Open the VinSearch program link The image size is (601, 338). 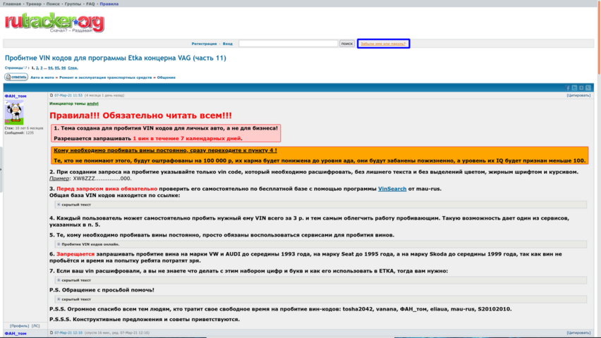click(392, 189)
